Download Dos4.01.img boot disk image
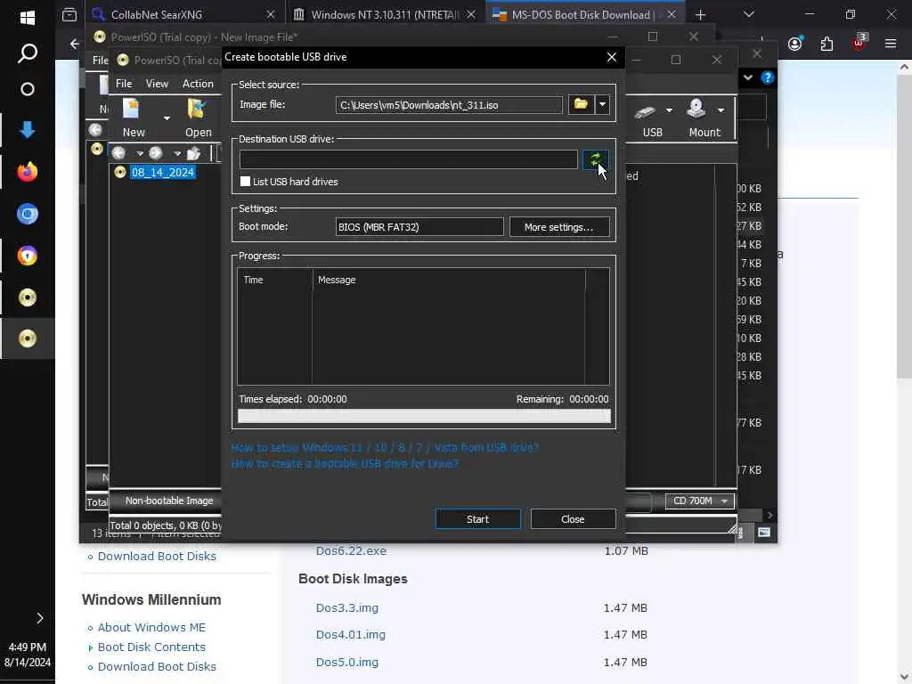The height and width of the screenshot is (684, 912). [x=351, y=634]
